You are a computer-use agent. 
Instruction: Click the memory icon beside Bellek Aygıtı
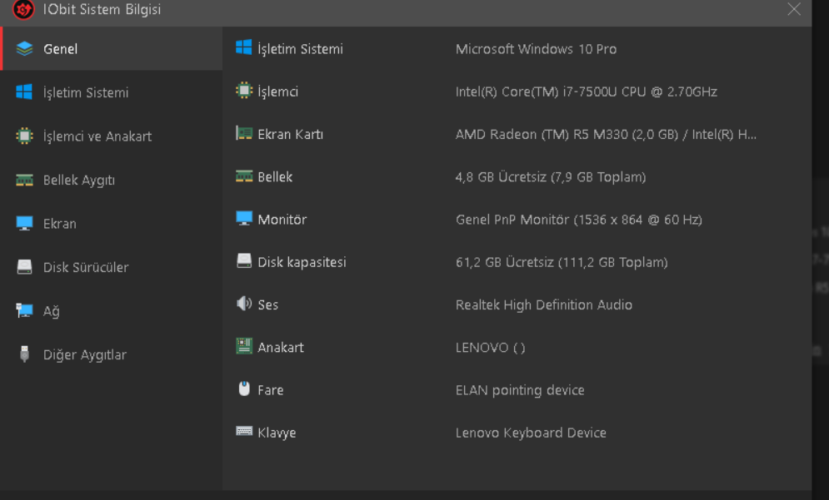pyautogui.click(x=25, y=180)
